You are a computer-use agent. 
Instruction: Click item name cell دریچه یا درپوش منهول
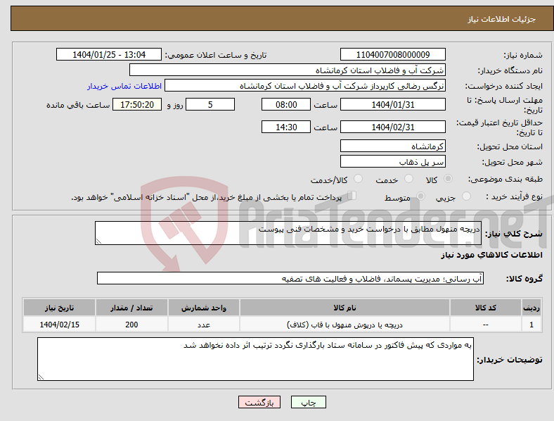(344, 325)
